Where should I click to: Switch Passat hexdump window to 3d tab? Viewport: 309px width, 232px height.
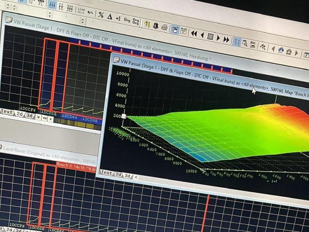pyautogui.click(x=29, y=116)
